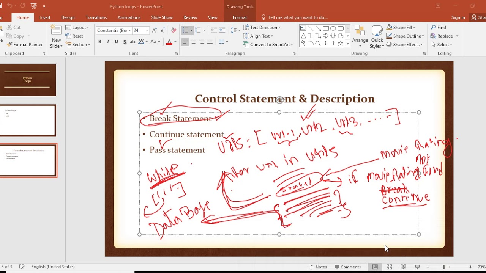Switch to Slide Sorter view
Image resolution: width=486 pixels, height=273 pixels.
(389, 267)
